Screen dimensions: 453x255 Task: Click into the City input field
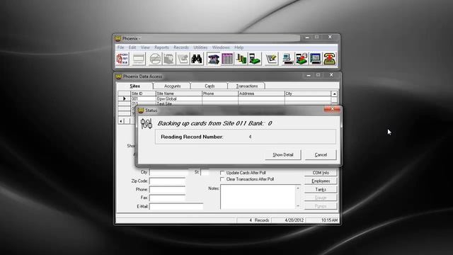click(168, 172)
